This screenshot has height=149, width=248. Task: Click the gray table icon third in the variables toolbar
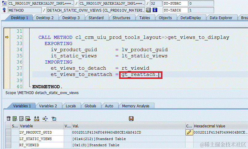pos(22,118)
